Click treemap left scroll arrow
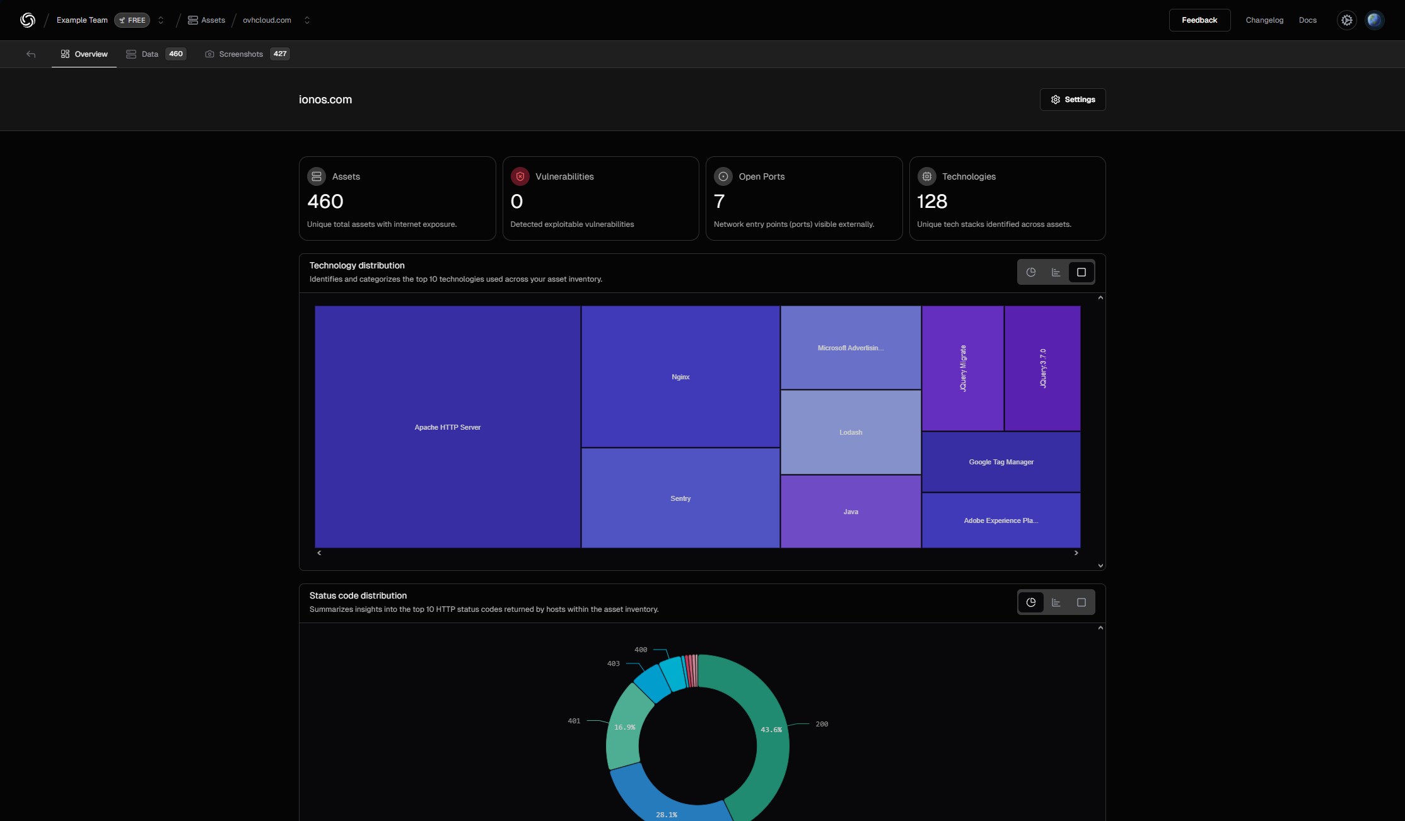This screenshot has width=1405, height=821. coord(319,553)
